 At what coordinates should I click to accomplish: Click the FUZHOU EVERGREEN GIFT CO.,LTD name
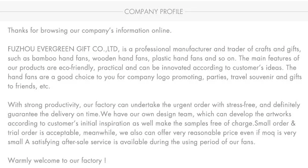(x=64, y=49)
